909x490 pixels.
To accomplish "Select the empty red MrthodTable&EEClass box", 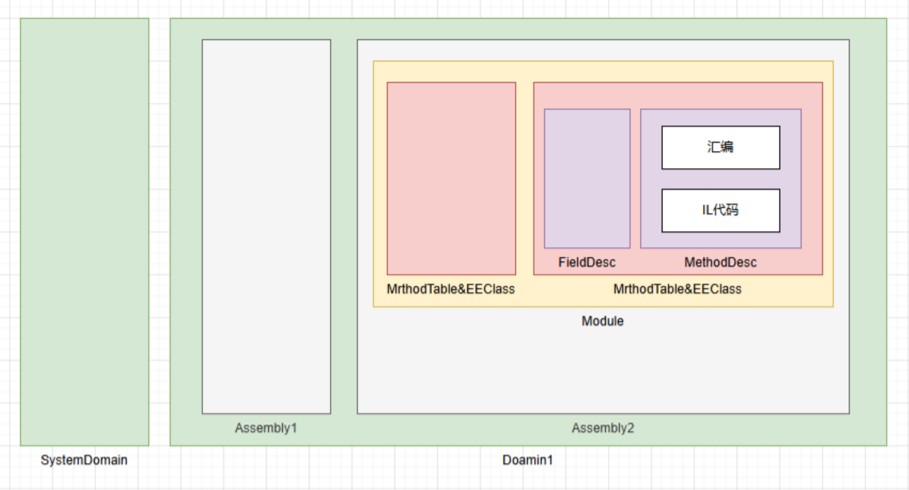I will tap(451, 178).
